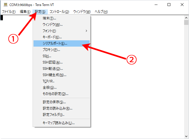Open the ウィンドウ(W) menu in menu bar
This screenshot has height=139, width=189.
coord(82,12)
